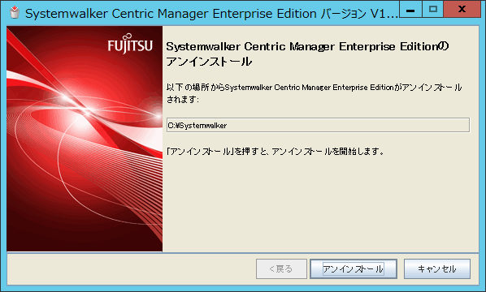Click the されます: text line
Viewport: 486px width, 292px height.
point(183,99)
